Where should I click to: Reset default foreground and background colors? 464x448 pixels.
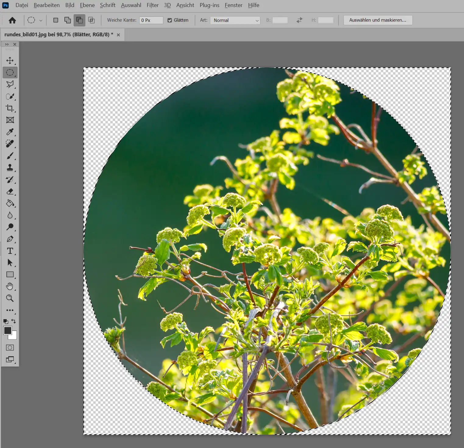click(6, 321)
